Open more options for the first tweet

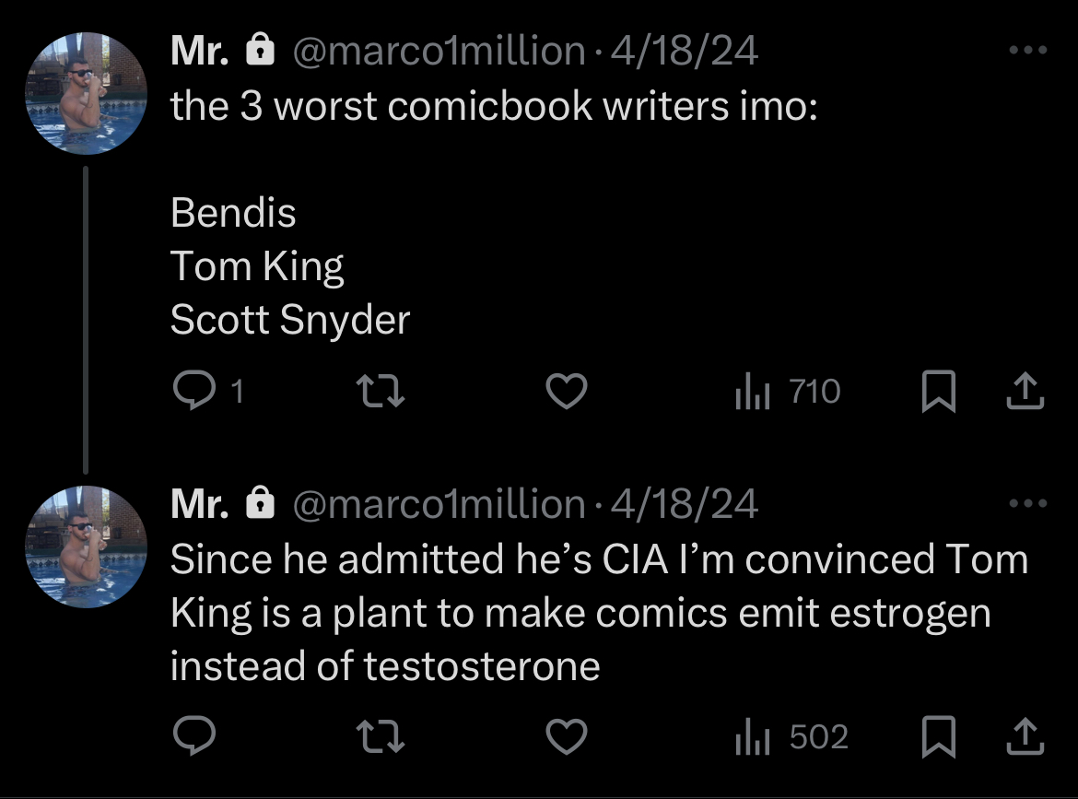click(x=1028, y=50)
